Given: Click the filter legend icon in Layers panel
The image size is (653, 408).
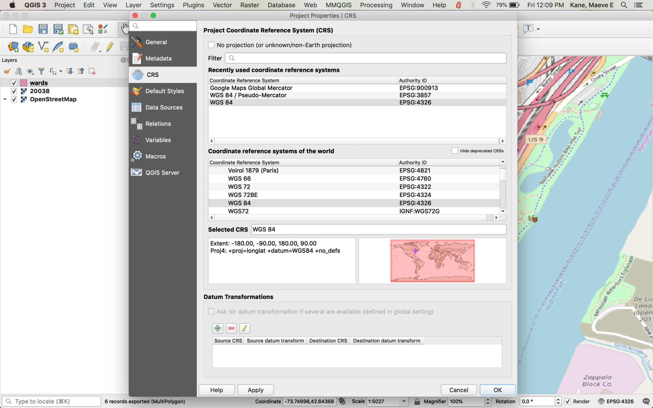Looking at the screenshot, I should (41, 71).
